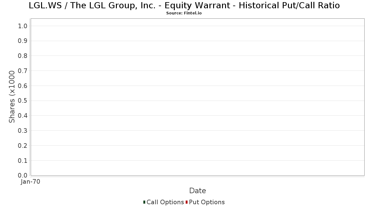Screen dimensions: 368x207
Task: Click the Date axis title
Action: coord(197,191)
